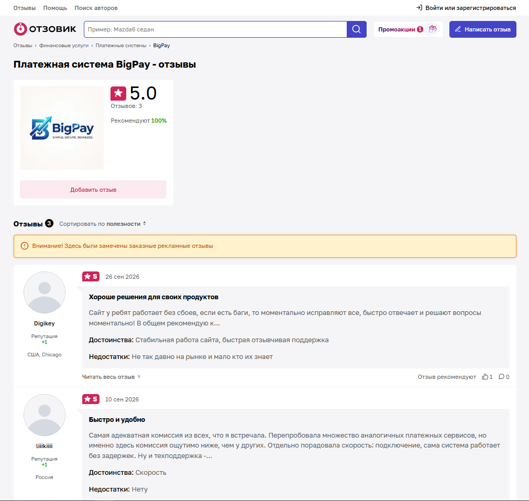The image size is (529, 501).
Task: Open the Отзывы top menu item
Action: (24, 8)
